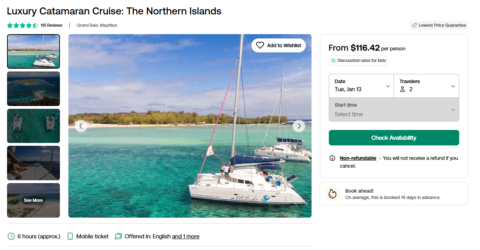The width and height of the screenshot is (480, 250).
Task: Open the Start time dropdown
Action: coord(394,110)
